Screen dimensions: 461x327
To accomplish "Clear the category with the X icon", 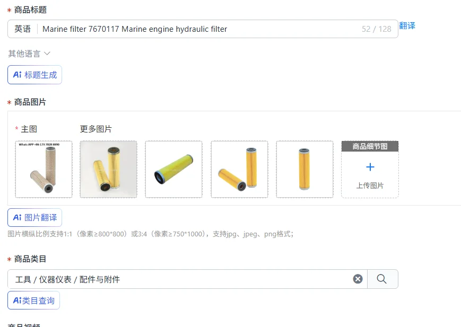I will 358,279.
